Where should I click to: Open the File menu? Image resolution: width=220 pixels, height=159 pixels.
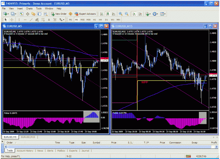4,8
